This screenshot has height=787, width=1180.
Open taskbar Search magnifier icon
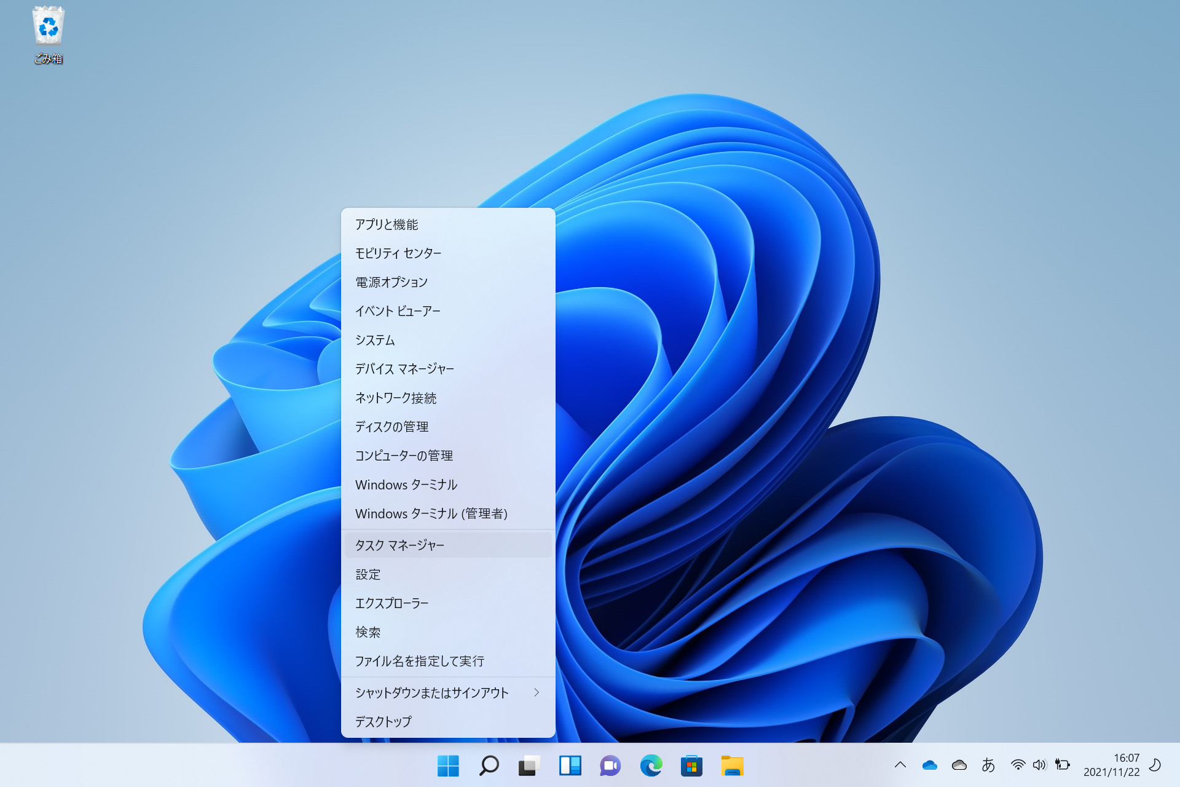pyautogui.click(x=489, y=765)
